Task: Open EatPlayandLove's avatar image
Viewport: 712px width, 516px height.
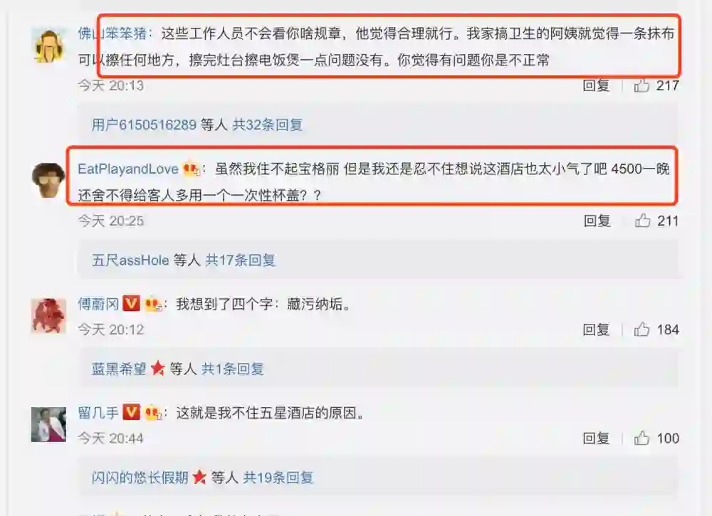Action: click(x=48, y=180)
